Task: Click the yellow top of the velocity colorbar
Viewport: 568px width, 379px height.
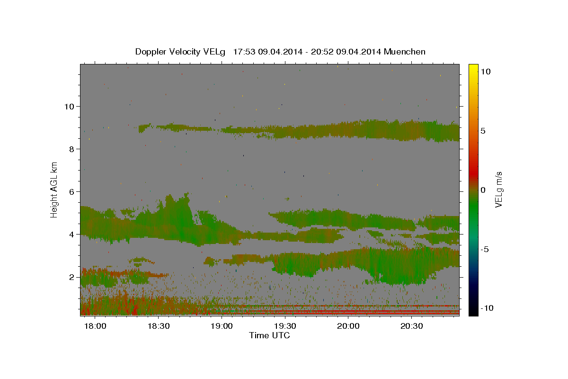Action: coord(473,69)
